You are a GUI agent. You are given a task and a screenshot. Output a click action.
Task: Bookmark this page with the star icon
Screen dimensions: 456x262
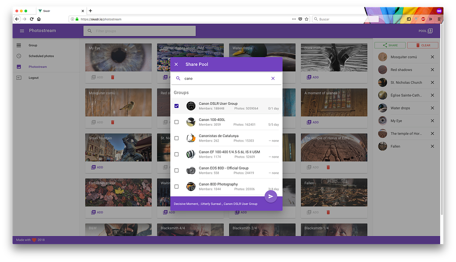pyautogui.click(x=306, y=19)
